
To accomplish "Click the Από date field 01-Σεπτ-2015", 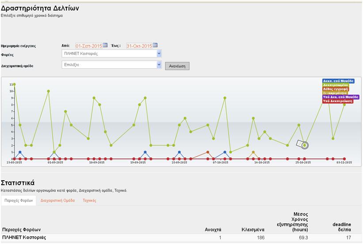I will coord(89,46).
